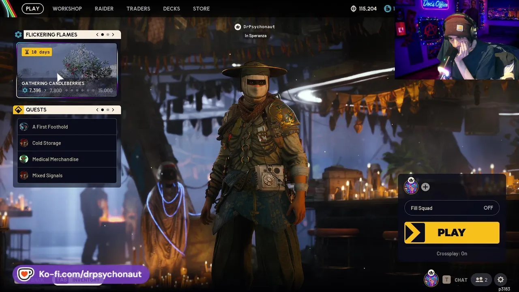Click the Cold Storage trader icon

pos(24,143)
